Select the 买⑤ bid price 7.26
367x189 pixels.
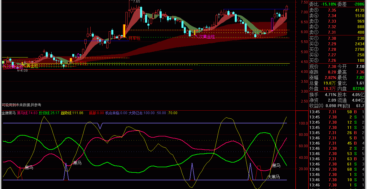pos(332,60)
